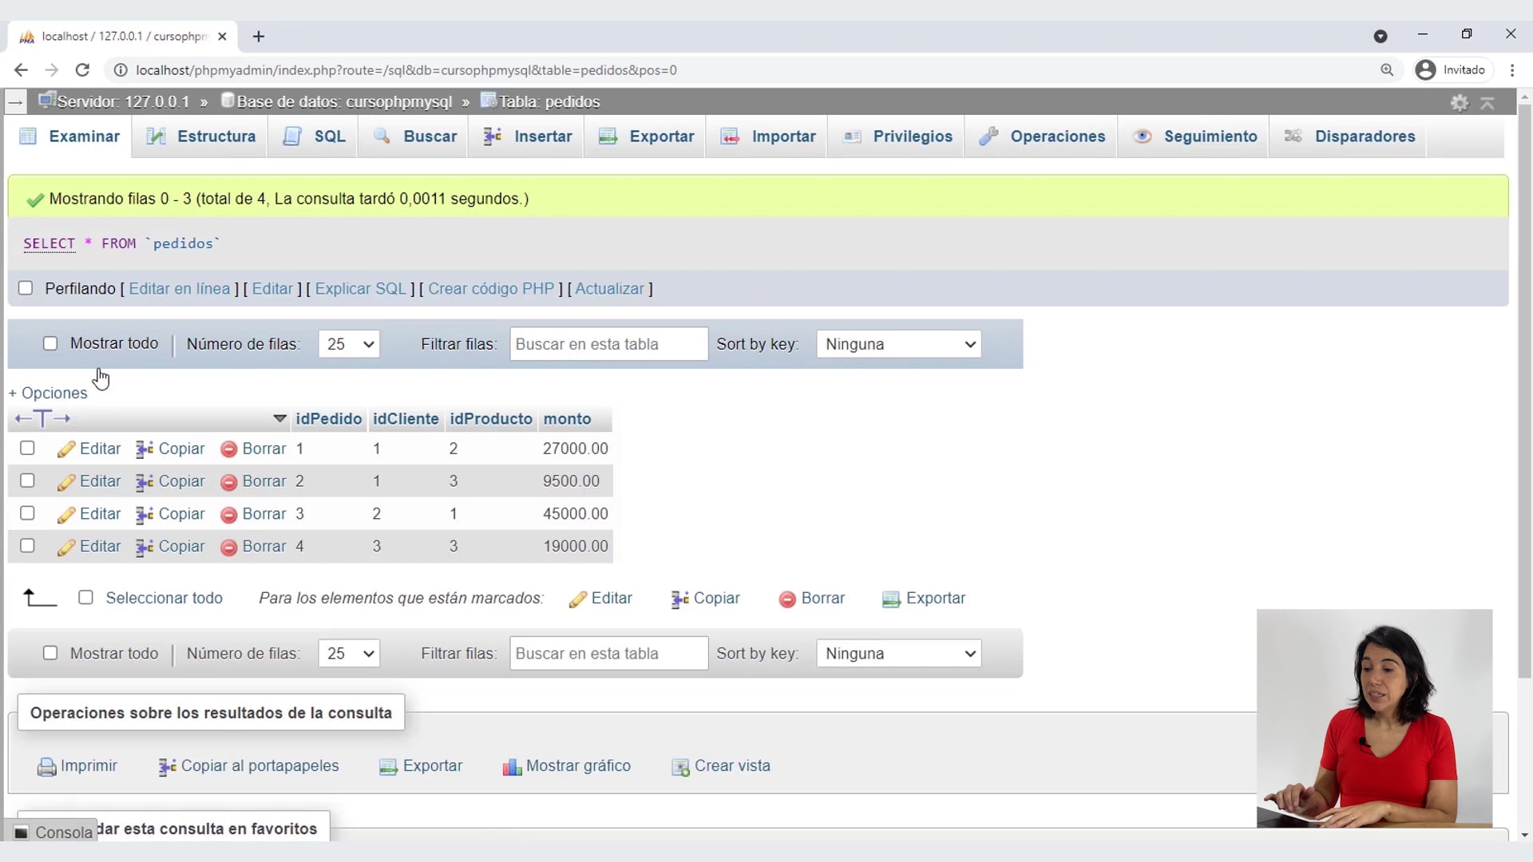Check the top Mostrar todo checkbox
1533x862 pixels.
coord(50,343)
